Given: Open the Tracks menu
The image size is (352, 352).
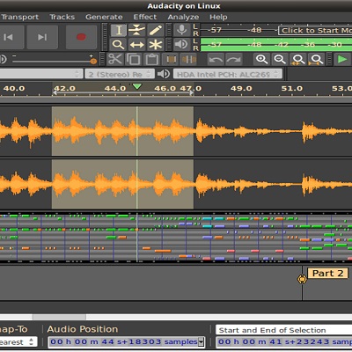Looking at the screenshot, I should tap(62, 17).
